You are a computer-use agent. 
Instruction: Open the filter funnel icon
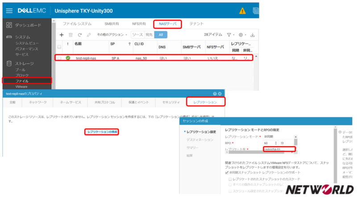tap(229, 35)
